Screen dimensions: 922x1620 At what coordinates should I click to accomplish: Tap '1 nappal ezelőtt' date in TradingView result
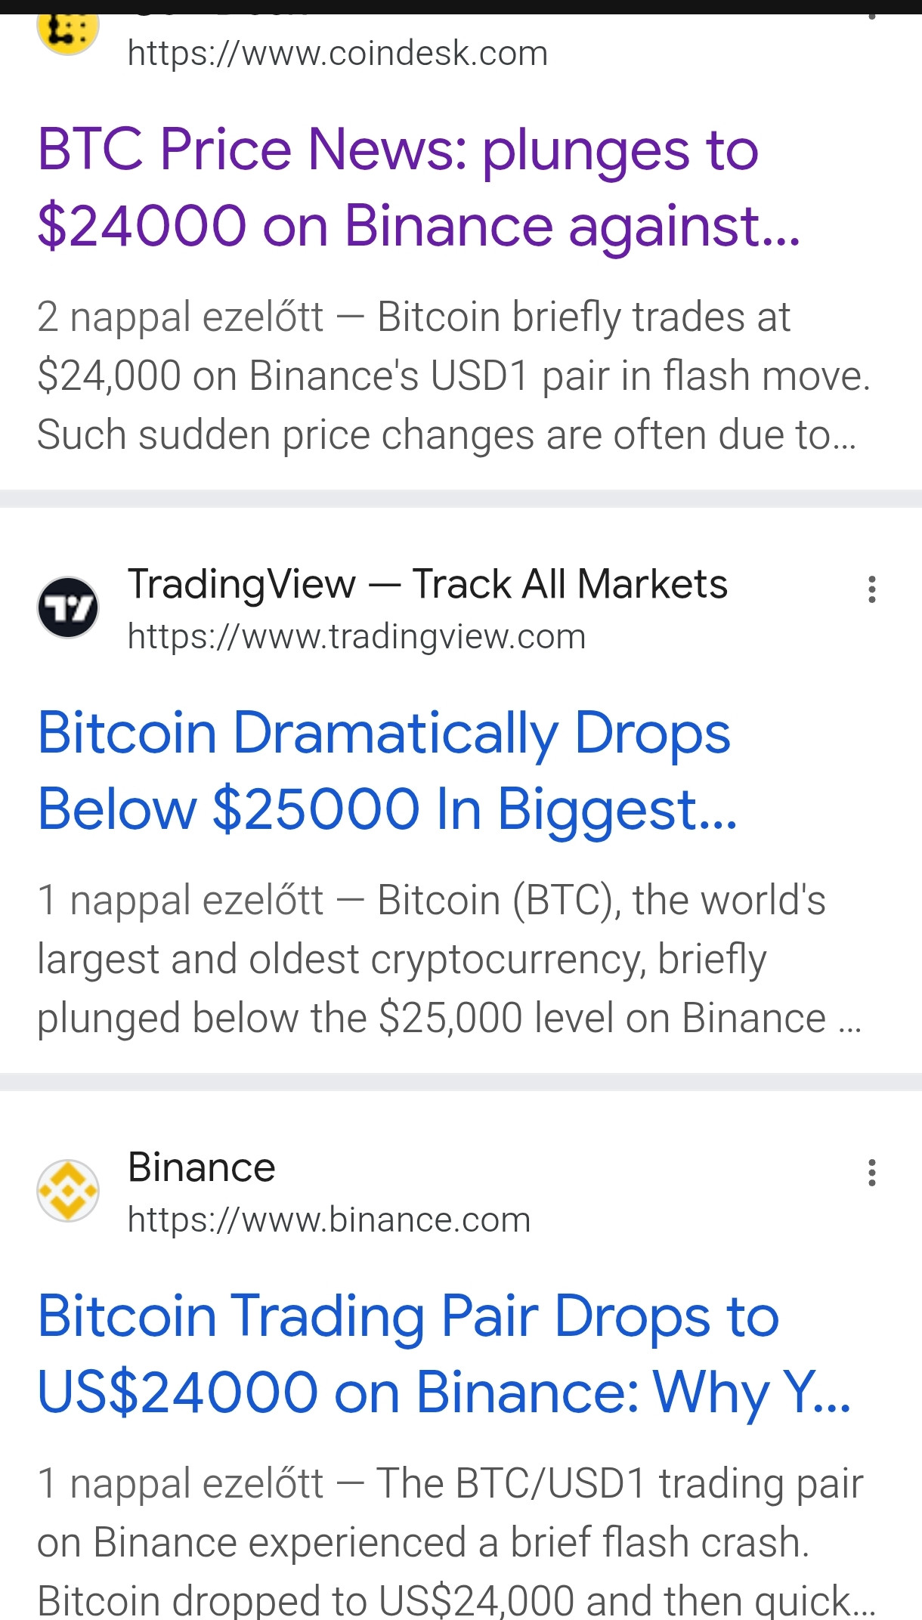coord(180,900)
